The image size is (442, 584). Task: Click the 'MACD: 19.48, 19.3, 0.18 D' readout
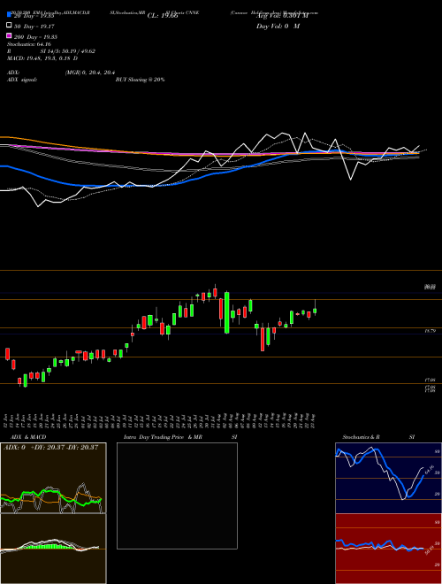tap(42, 58)
